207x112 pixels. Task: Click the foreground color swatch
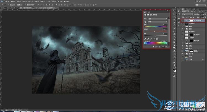[174, 70]
